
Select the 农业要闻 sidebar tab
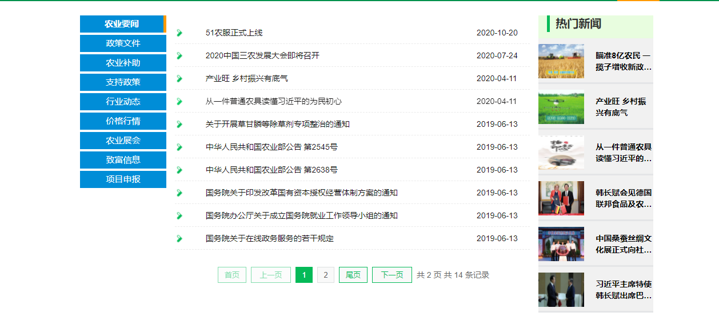(122, 24)
